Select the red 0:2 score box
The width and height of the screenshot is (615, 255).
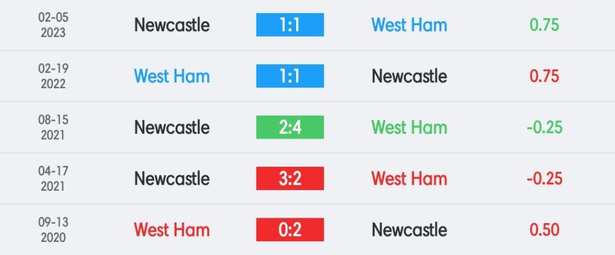(290, 230)
